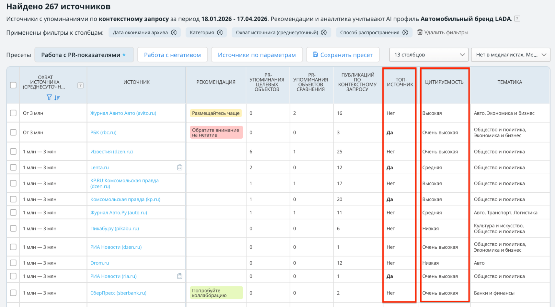This screenshot has height=307, width=555.
Task: Open the clipboard icon for РИА Новости (ria.ru)
Action: pos(180,276)
